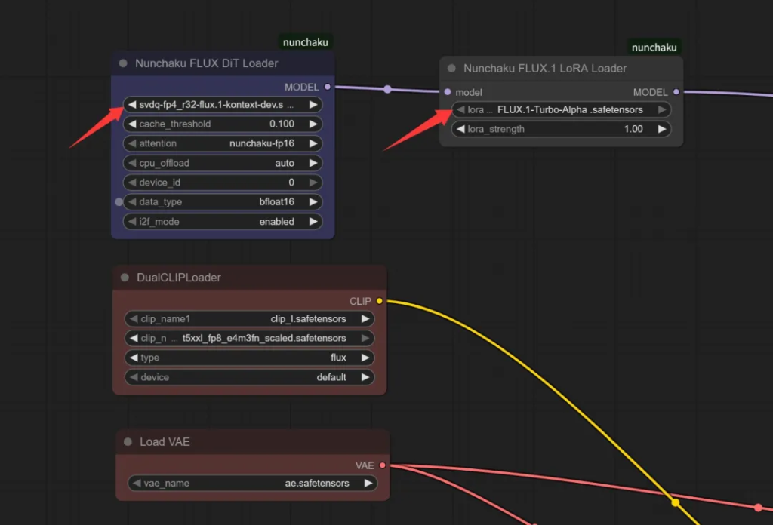
Task: Click device default left arrow
Action: tap(134, 377)
